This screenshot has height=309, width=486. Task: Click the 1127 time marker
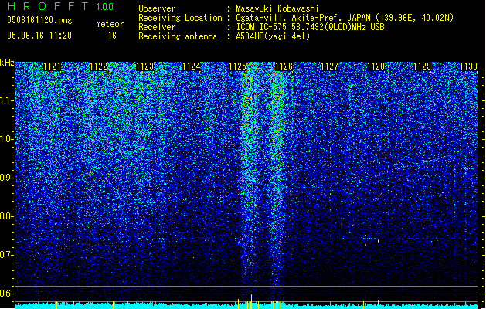point(329,66)
